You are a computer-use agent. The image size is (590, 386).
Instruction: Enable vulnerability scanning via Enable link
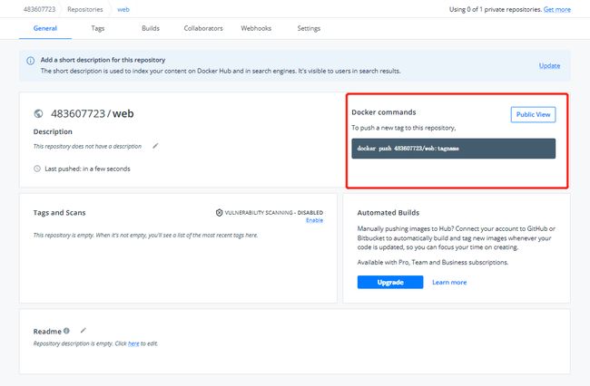314,220
